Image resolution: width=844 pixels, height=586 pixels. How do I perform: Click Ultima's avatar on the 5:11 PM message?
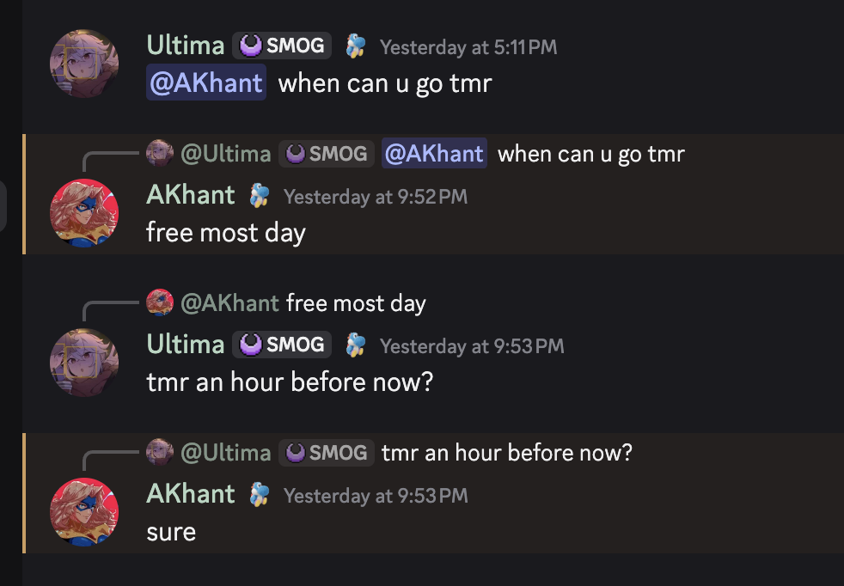click(84, 64)
